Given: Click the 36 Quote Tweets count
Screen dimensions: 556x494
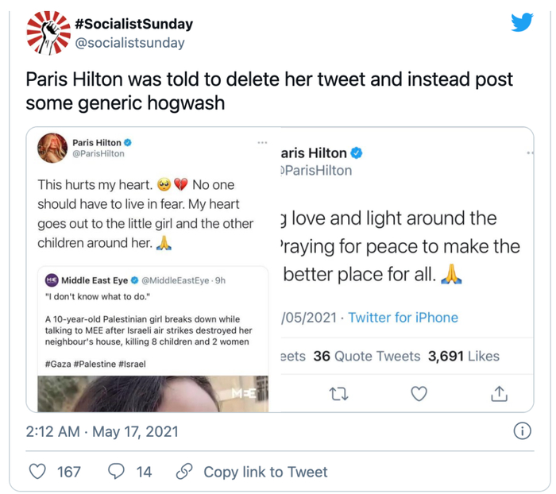Looking at the screenshot, I should [x=366, y=357].
